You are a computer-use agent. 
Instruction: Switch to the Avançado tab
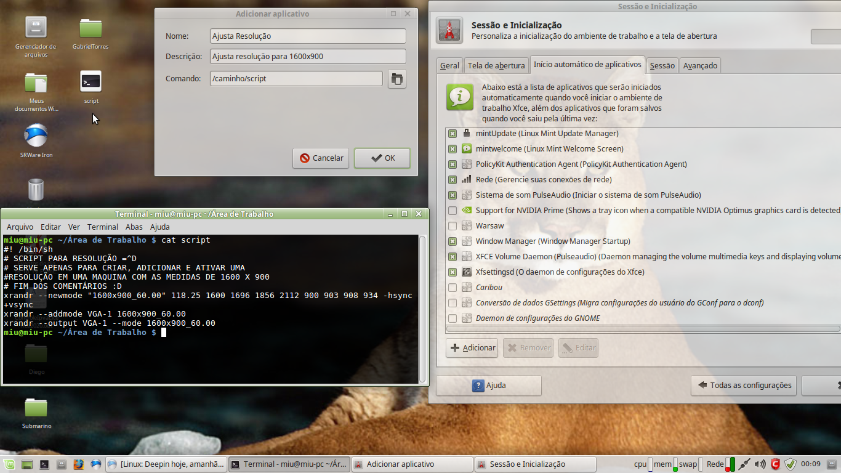pyautogui.click(x=700, y=65)
